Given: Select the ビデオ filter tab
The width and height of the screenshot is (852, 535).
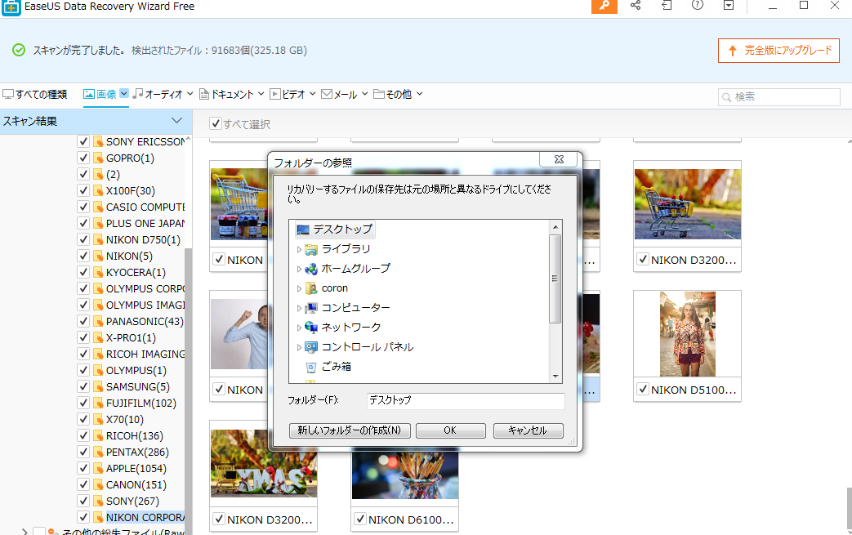Looking at the screenshot, I should coord(288,95).
